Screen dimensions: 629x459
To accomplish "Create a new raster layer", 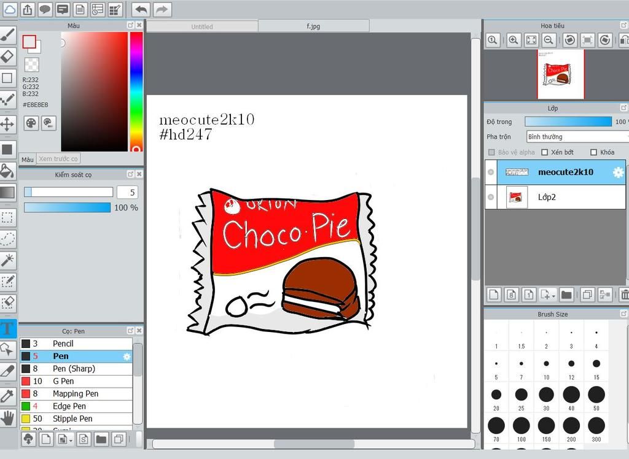I will (x=494, y=295).
